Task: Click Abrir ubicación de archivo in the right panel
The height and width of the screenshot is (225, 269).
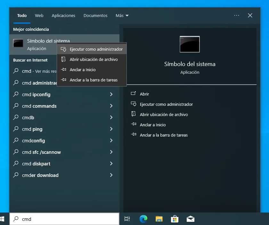Action: tap(164, 114)
